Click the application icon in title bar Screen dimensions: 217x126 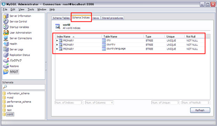3,4
